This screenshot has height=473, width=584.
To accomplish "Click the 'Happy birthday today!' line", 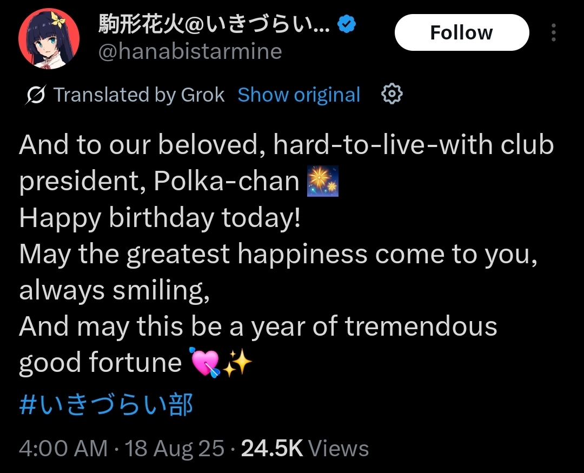I will [x=160, y=218].
